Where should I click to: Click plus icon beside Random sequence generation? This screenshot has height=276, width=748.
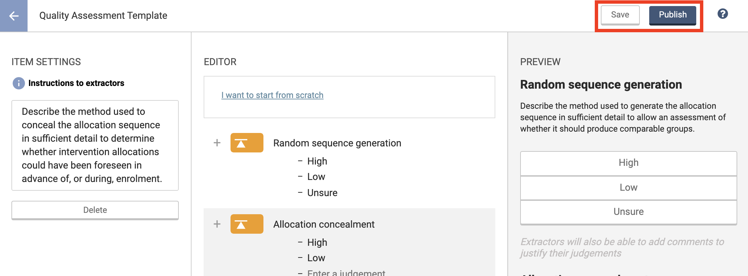pyautogui.click(x=217, y=143)
